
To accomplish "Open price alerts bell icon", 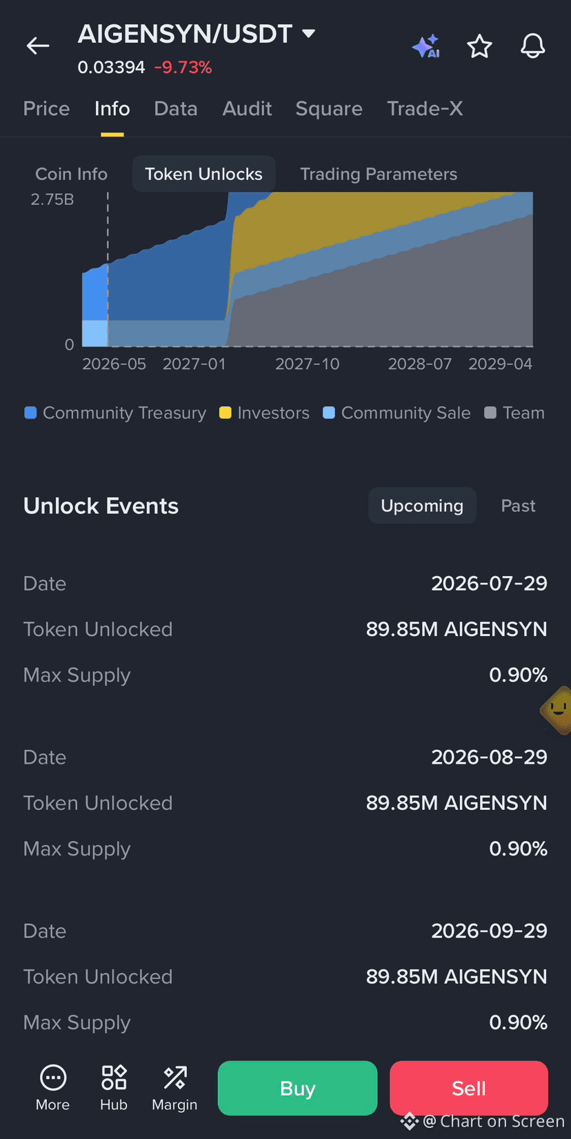I will pos(532,46).
